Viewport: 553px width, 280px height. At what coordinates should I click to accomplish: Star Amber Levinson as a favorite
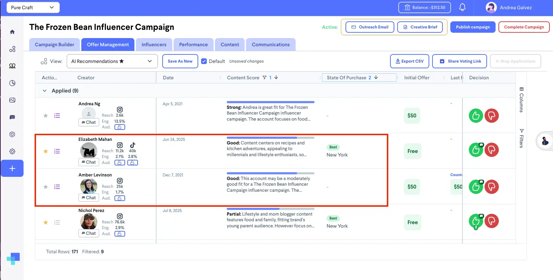pos(46,187)
